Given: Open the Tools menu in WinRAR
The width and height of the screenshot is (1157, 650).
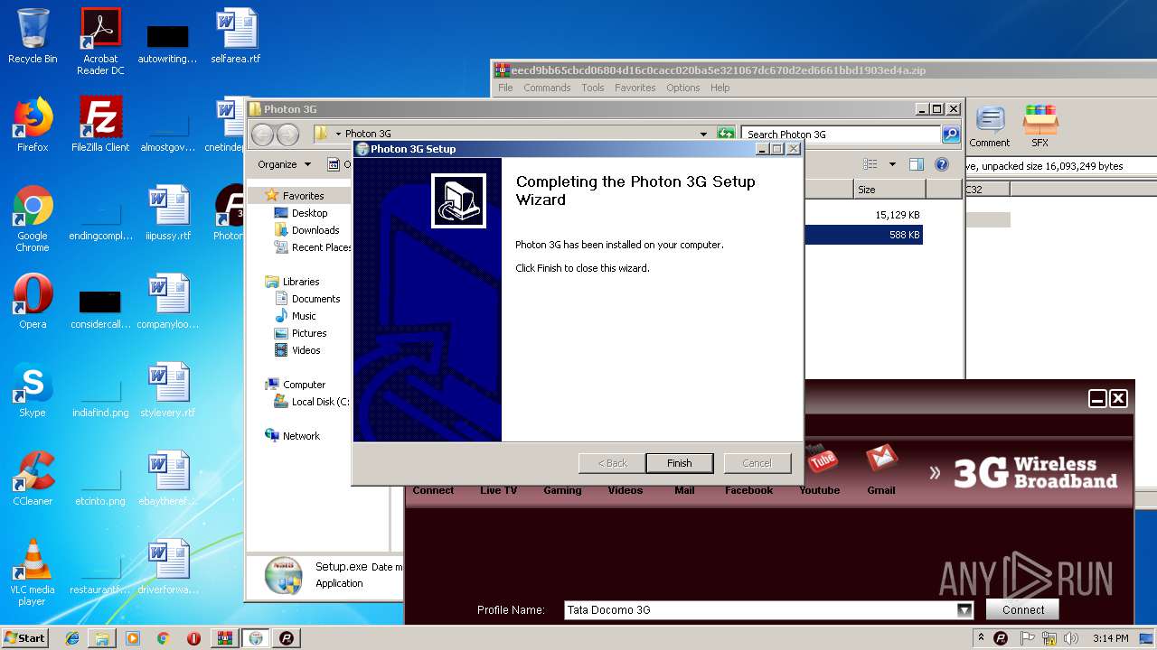Looking at the screenshot, I should pyautogui.click(x=593, y=88).
